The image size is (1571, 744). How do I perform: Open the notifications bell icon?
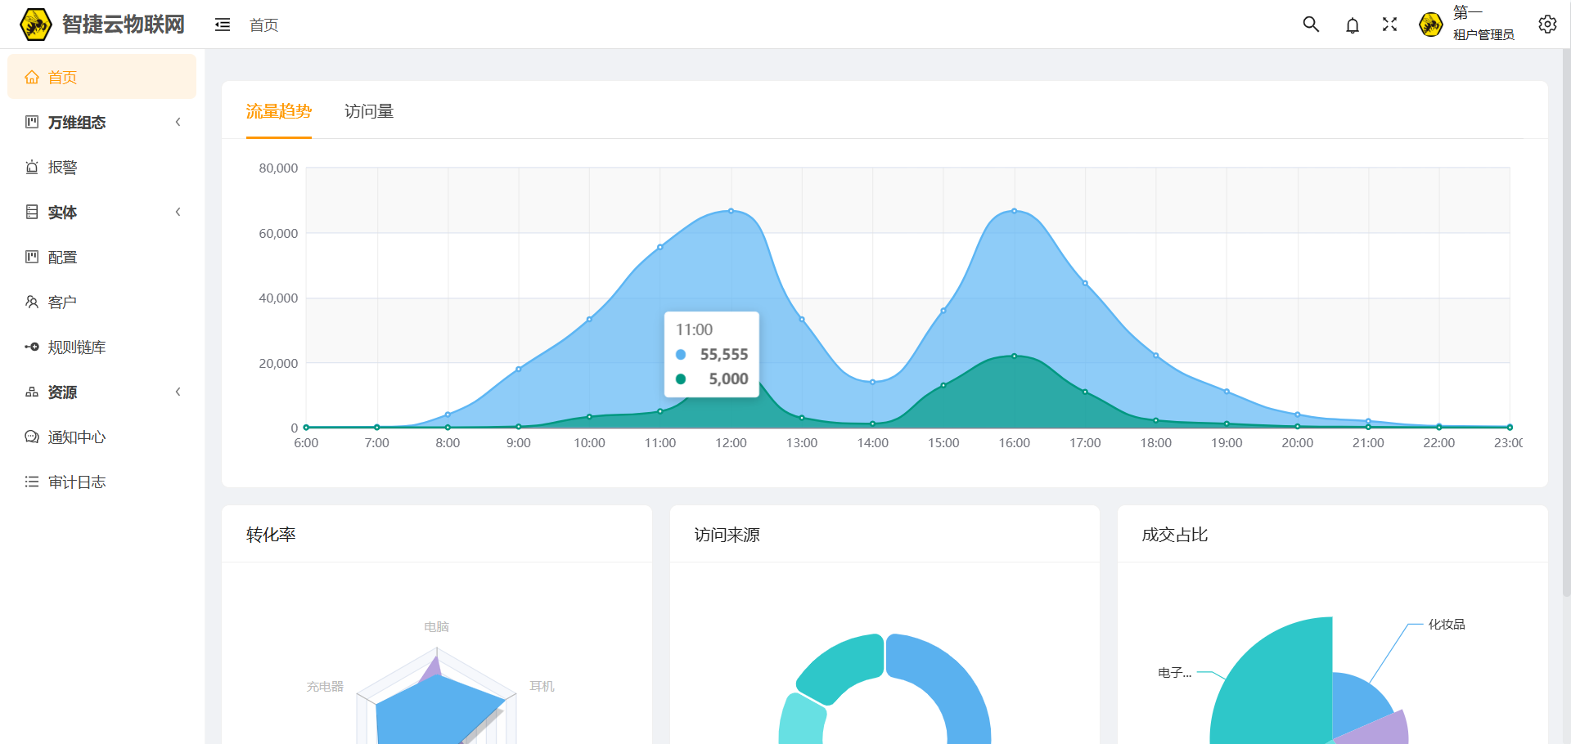pyautogui.click(x=1353, y=25)
